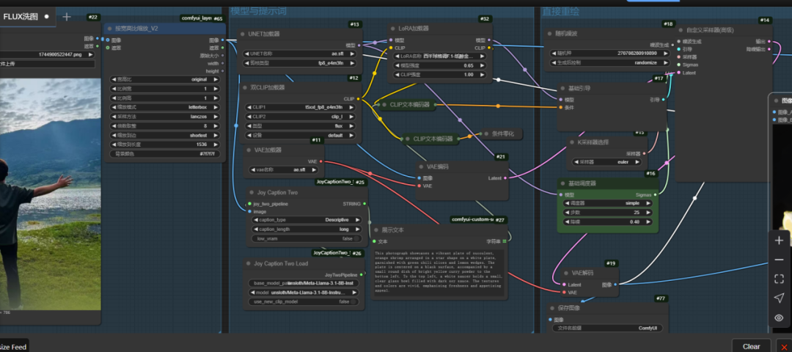The image size is (792, 352).
Task: Collapse the Joy Caption Two node dot
Action: point(250,192)
